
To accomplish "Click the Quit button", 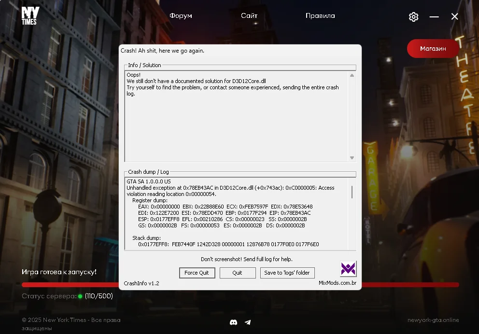I will tap(237, 273).
